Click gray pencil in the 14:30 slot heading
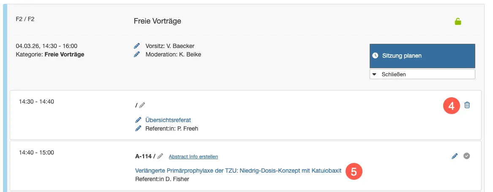 (142, 105)
